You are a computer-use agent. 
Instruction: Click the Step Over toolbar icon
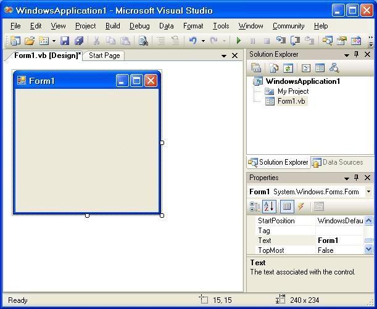coord(296,41)
